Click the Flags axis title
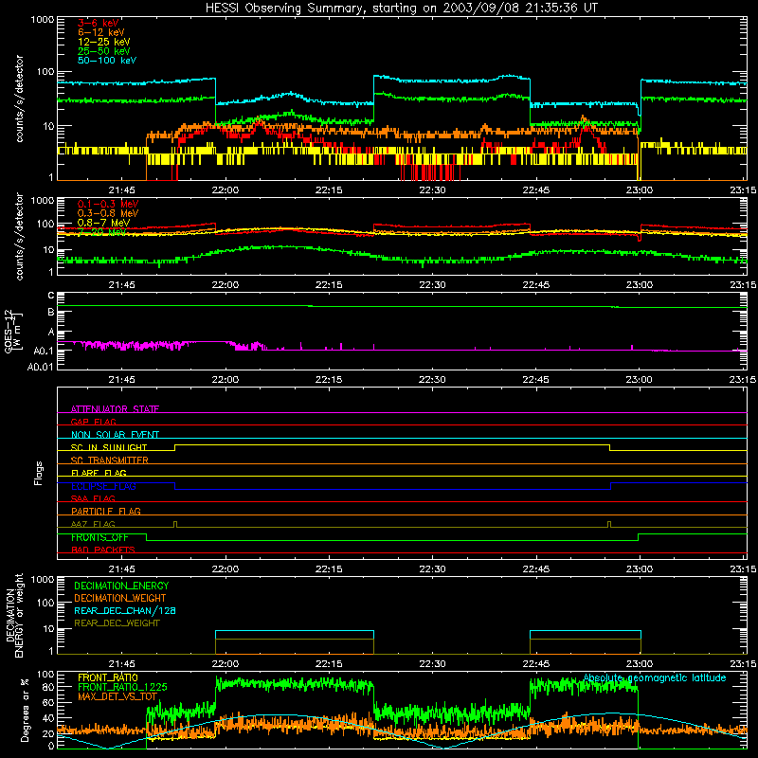Viewport: 758px width, 758px height. pyautogui.click(x=39, y=473)
